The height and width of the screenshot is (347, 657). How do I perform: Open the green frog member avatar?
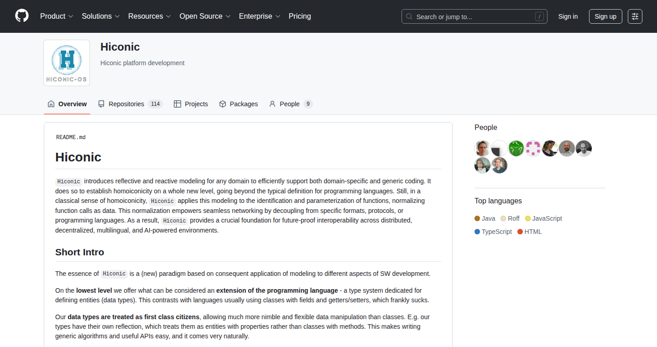[516, 148]
